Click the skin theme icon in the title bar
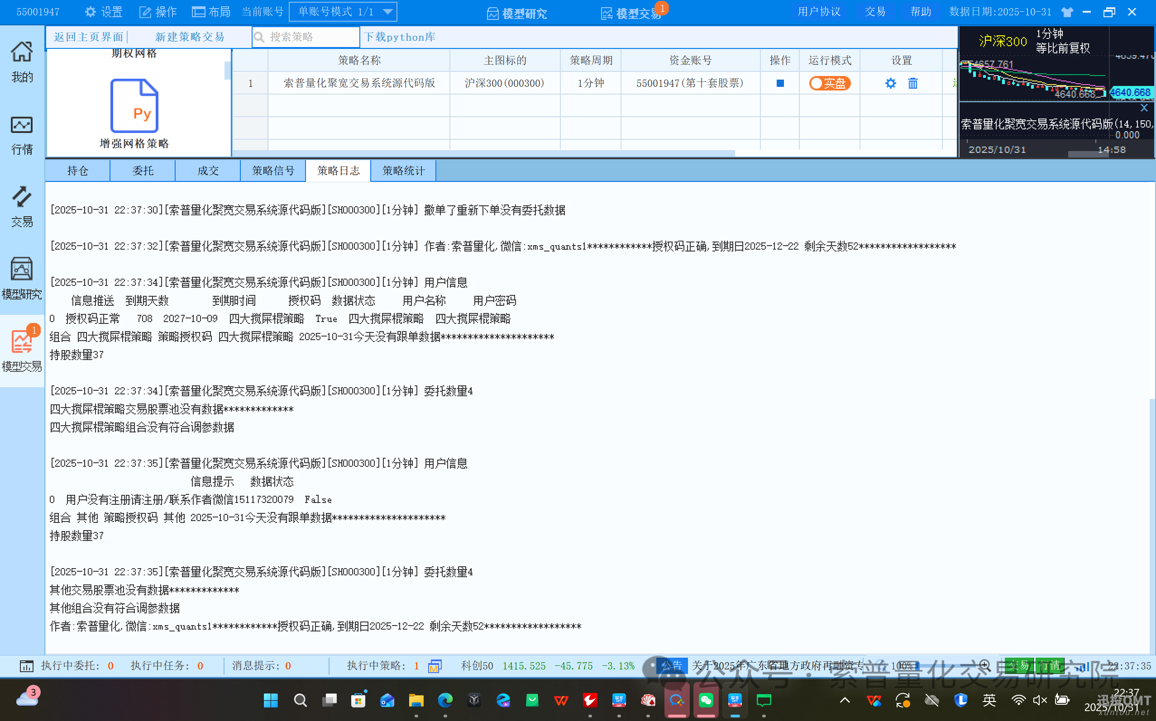 1067,11
